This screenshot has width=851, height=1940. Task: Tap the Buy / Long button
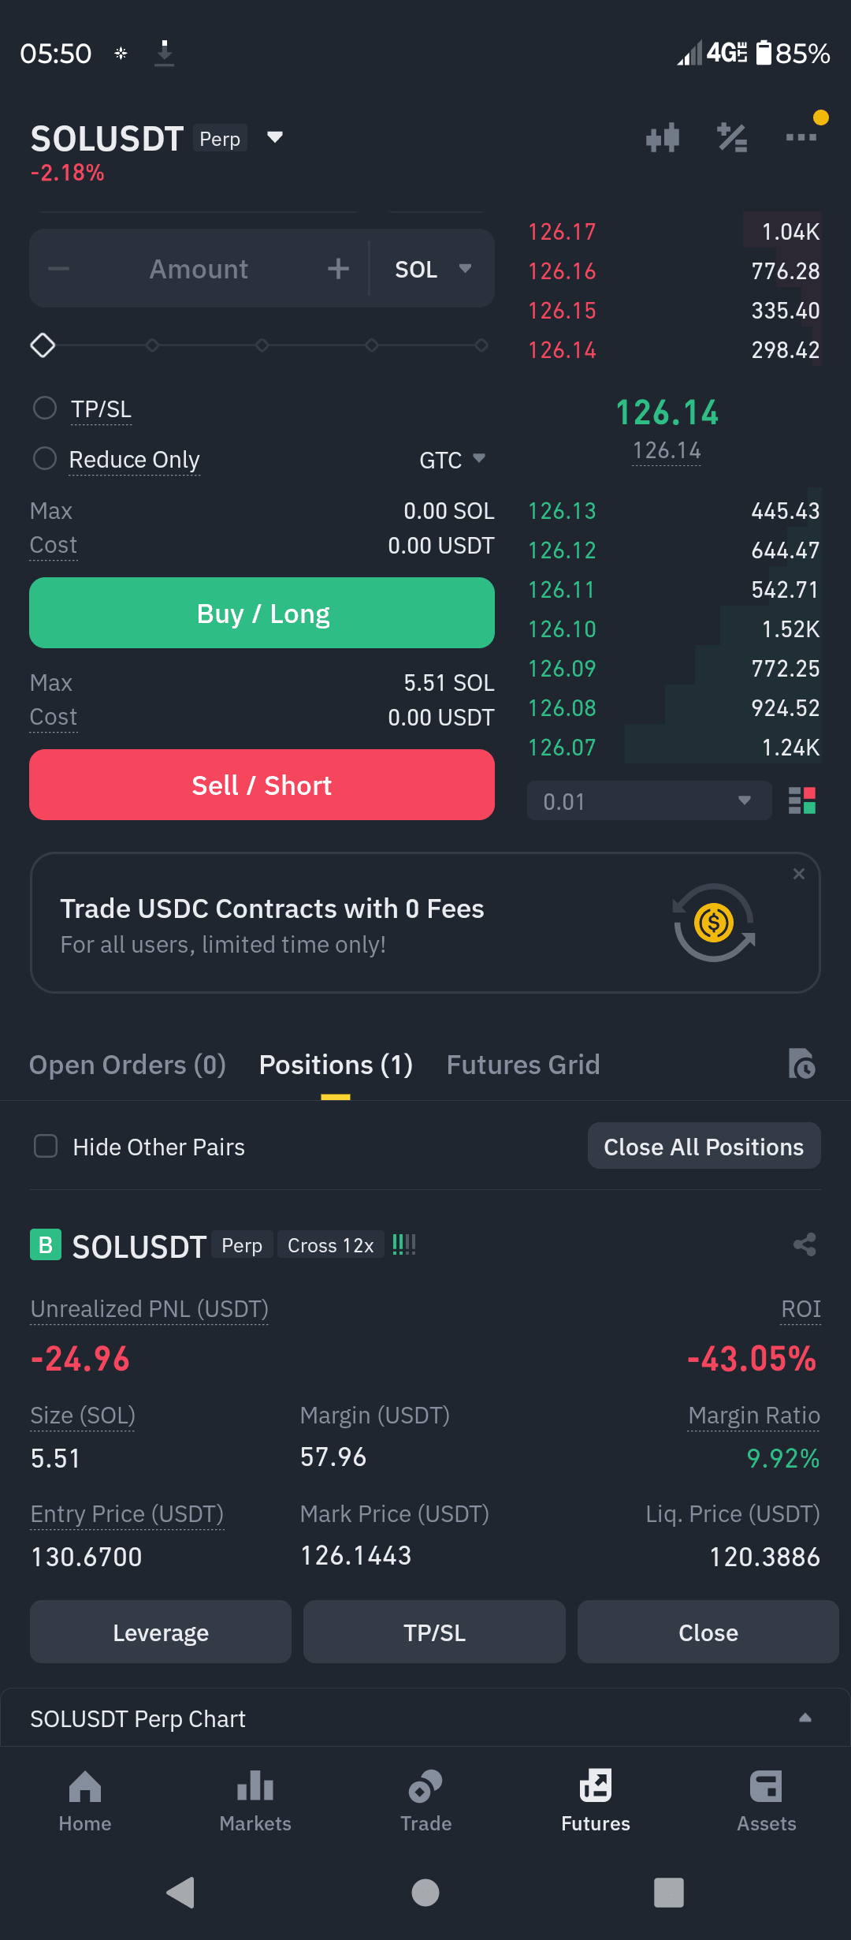tap(262, 613)
